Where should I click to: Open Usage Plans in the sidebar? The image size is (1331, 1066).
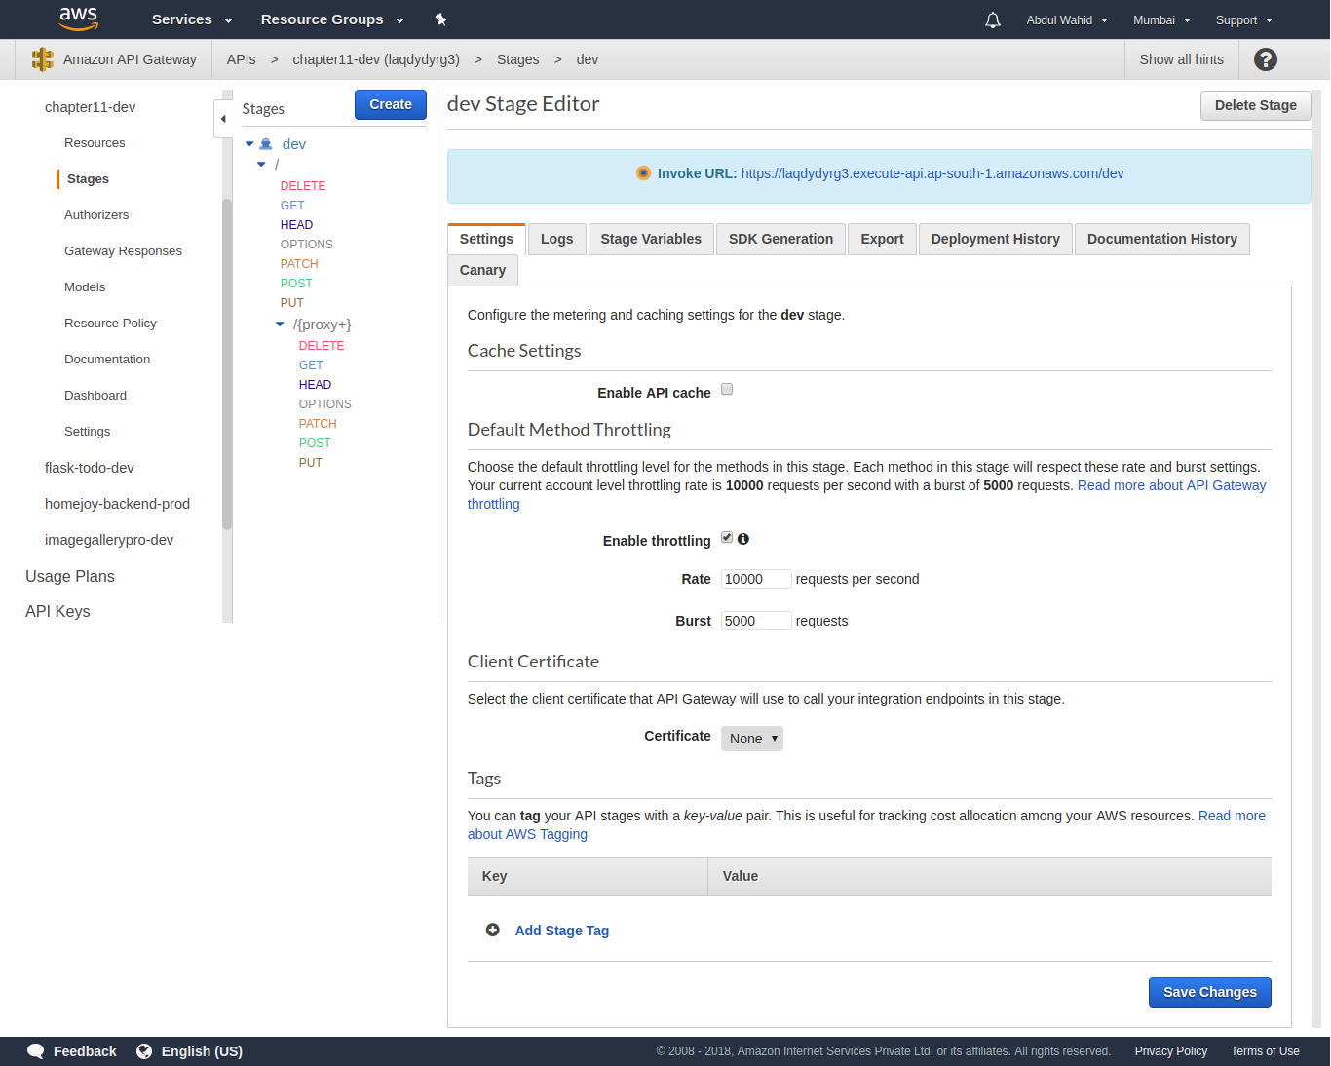point(70,576)
